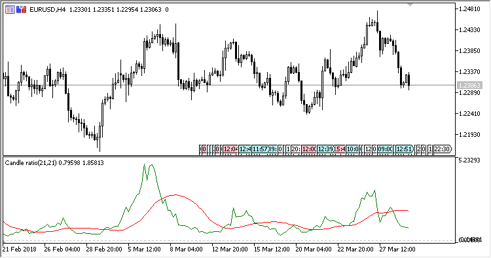Open the 22:30 calendar event marker

443,149
